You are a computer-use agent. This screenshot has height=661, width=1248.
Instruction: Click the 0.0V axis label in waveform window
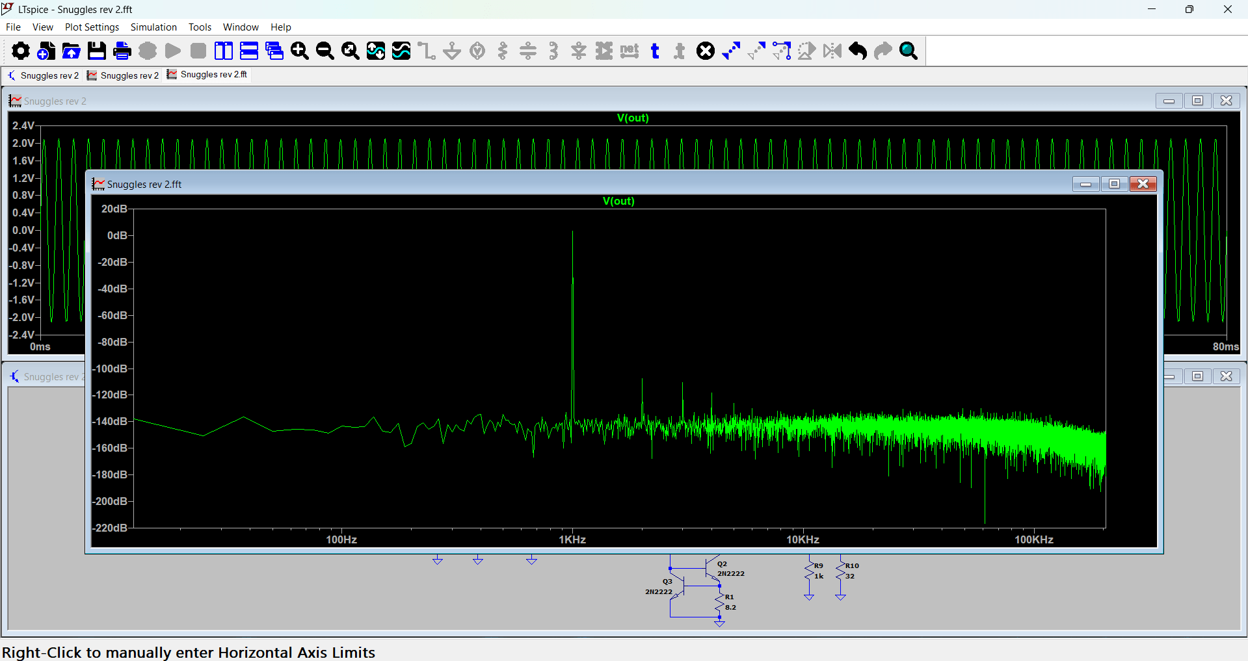(23, 230)
